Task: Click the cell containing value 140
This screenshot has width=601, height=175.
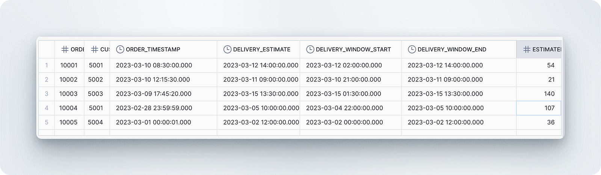Action: point(539,93)
